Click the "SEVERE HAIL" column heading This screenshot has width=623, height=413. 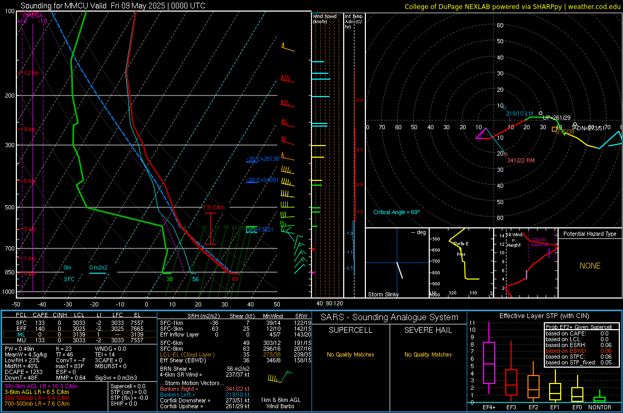(428, 330)
